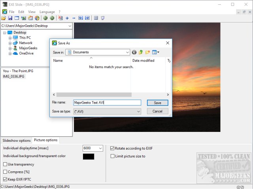This screenshot has height=189, width=253.
Task: Sort by Date modified column header
Action: [148, 61]
